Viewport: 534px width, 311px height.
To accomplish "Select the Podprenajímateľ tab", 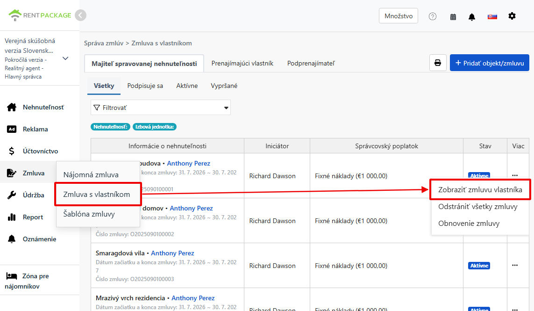I will click(x=311, y=63).
